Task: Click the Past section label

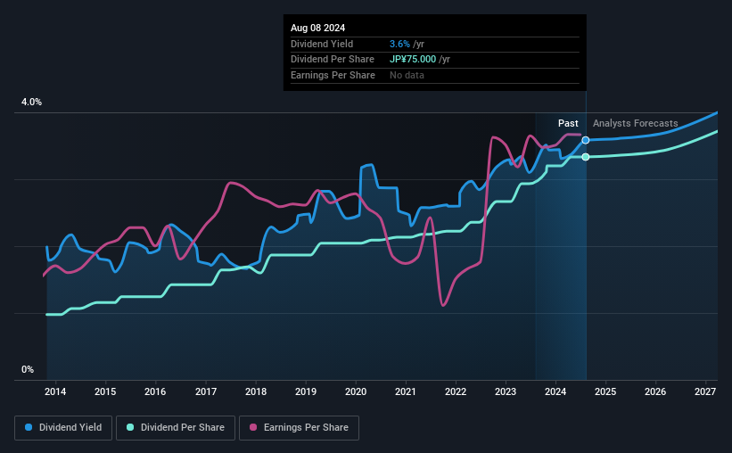Action: tap(568, 123)
